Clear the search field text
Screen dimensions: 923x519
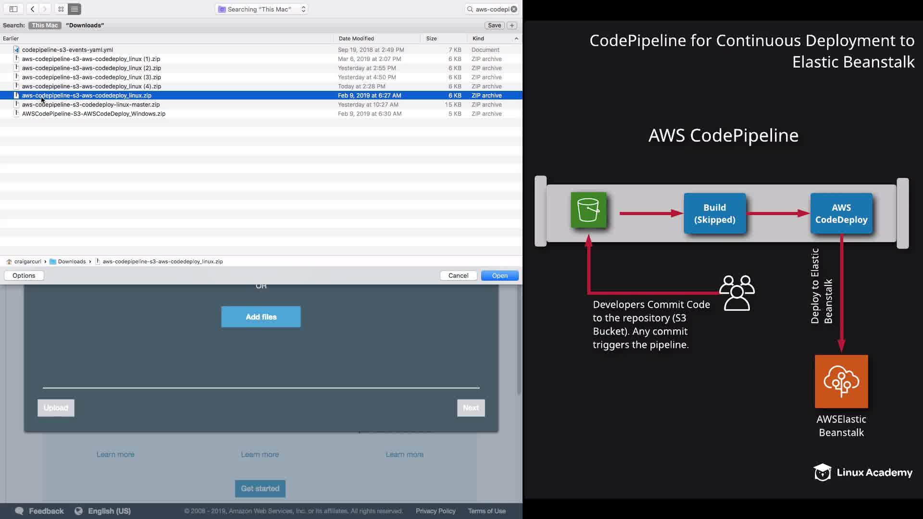coord(514,9)
